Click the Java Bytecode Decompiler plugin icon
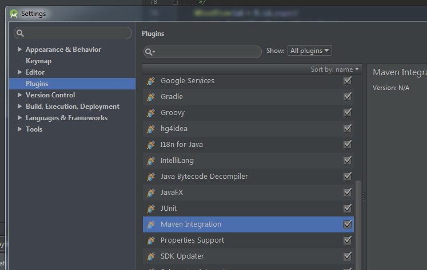Screen dimensions: 427x270 [x=151, y=177]
